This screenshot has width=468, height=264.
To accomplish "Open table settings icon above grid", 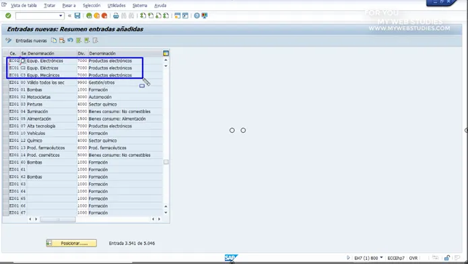I will 166,53.
